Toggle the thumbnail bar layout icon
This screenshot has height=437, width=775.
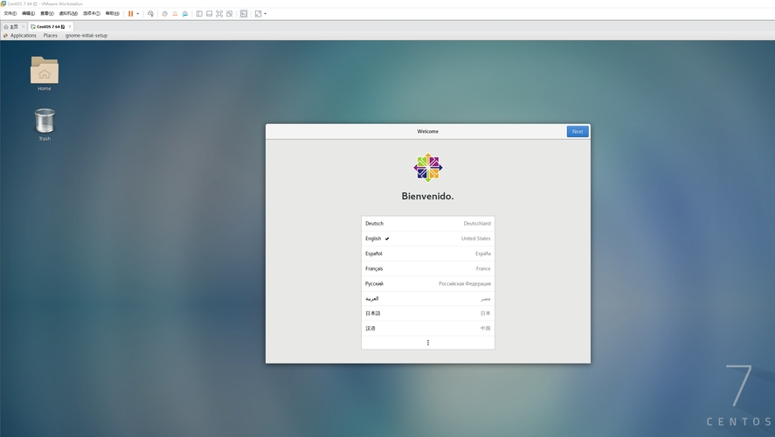(209, 14)
